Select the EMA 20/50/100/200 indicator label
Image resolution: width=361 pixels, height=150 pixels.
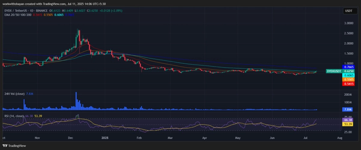(17, 15)
